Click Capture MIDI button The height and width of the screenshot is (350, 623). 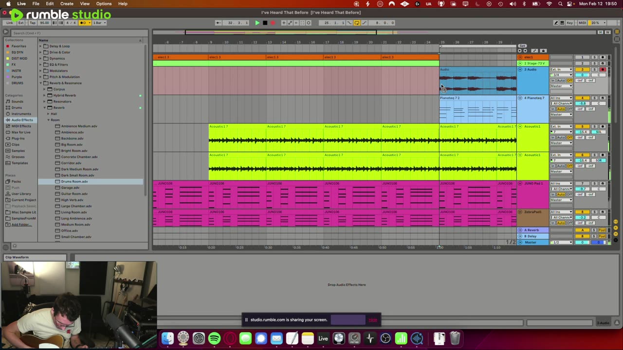click(302, 23)
